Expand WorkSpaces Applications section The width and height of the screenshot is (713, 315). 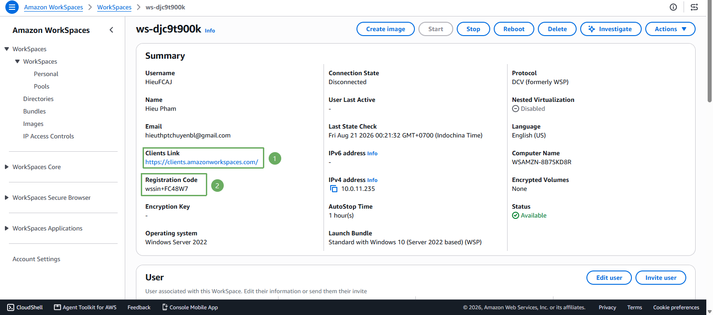coord(7,228)
